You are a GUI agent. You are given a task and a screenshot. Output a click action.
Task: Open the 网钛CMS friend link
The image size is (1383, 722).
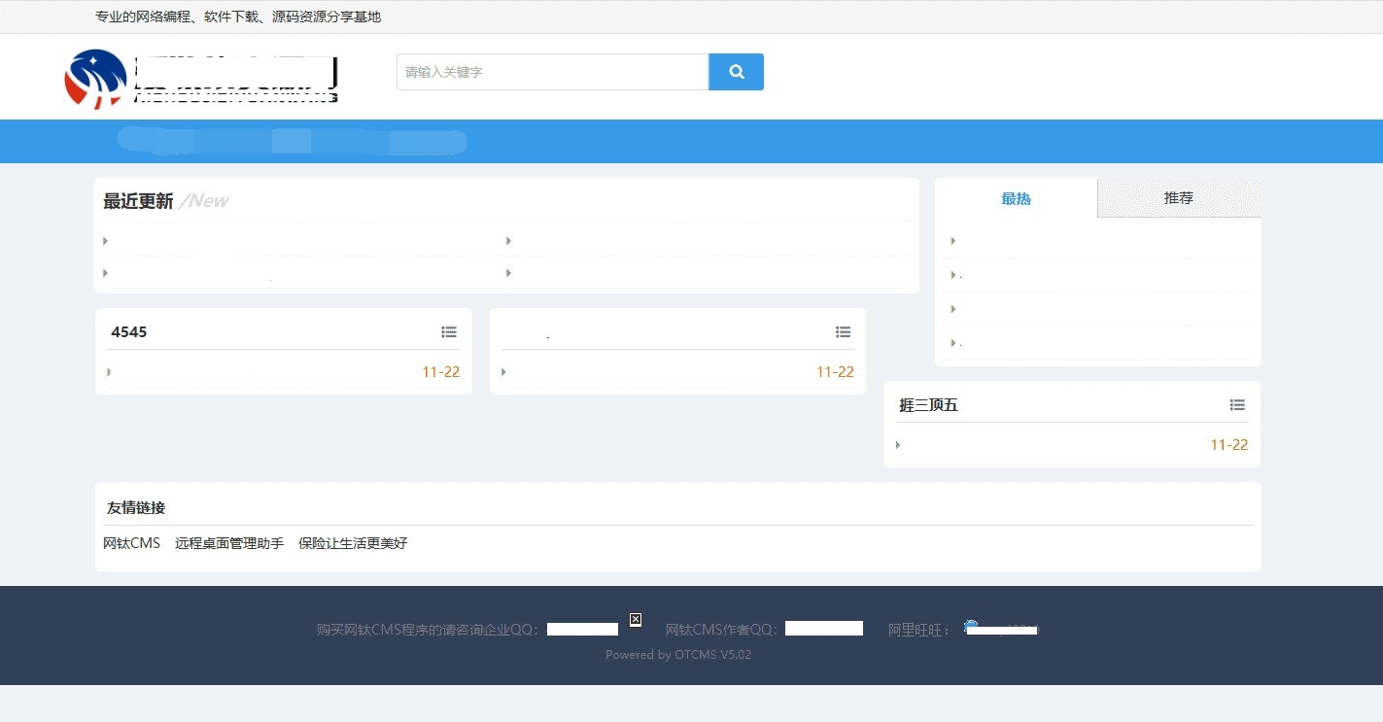tap(131, 543)
